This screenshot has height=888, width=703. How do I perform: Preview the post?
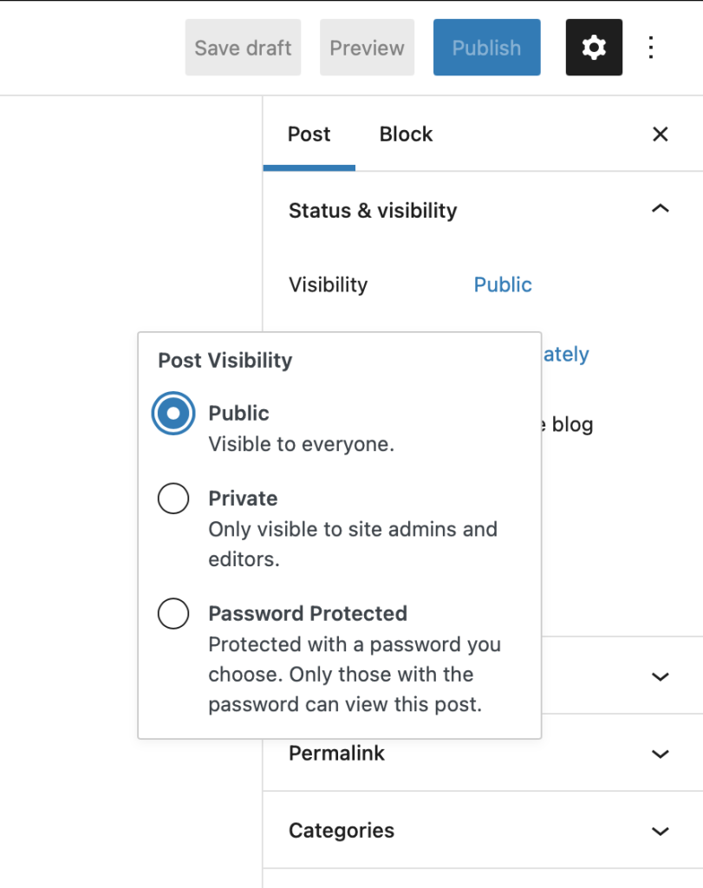click(x=367, y=47)
